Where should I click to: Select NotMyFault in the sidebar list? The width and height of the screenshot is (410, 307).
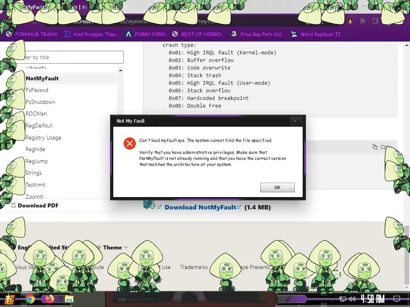click(x=42, y=78)
